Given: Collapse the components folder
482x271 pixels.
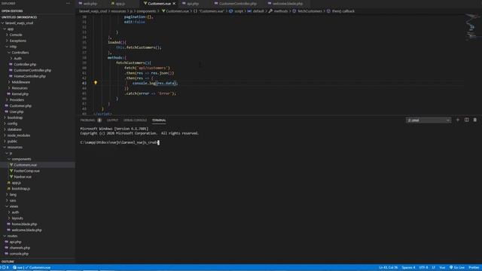Looking at the screenshot, I should point(21,159).
